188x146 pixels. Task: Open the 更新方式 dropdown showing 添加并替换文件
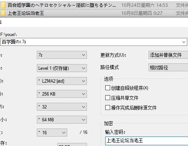point(168,55)
